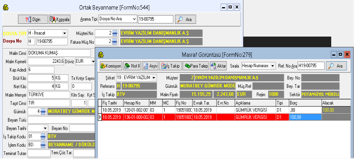354x159 pixels.
Task: Click the Dosya No field 19-00795
Action: 52,42
